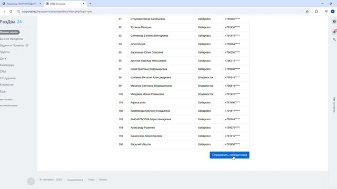
Task: Click the tasks counter badge in sidebar
Action: tap(27, 46)
